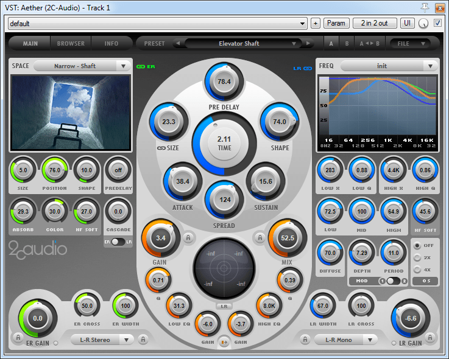The height and width of the screenshot is (359, 449).
Task: Click the PRE DELAY knob showing 78.4
Action: [x=224, y=82]
